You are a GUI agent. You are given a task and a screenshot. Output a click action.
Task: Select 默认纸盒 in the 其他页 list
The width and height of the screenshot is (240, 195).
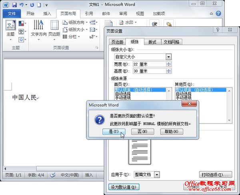(201, 90)
